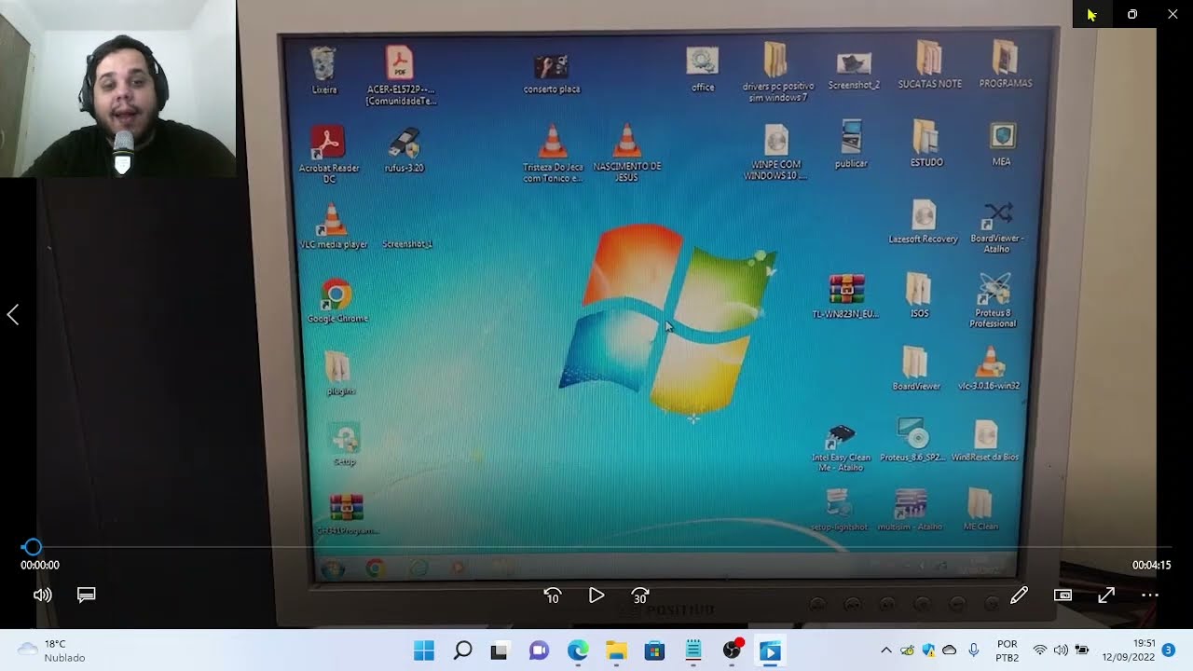
Task: Click the NASCIMENTO DE JESUS video file
Action: (627, 153)
